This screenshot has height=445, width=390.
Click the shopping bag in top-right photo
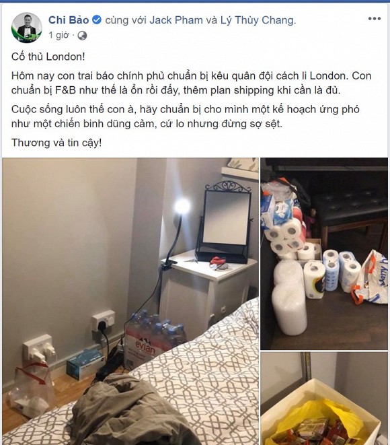[x=370, y=277]
